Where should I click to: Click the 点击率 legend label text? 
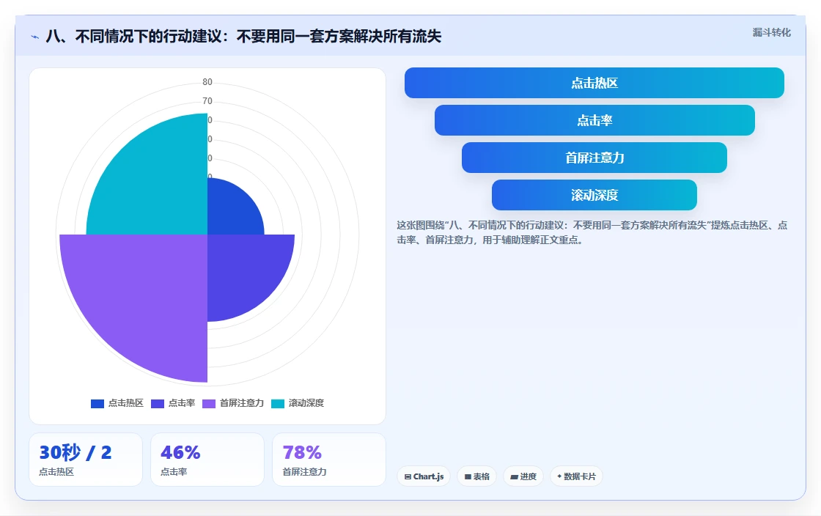point(182,403)
